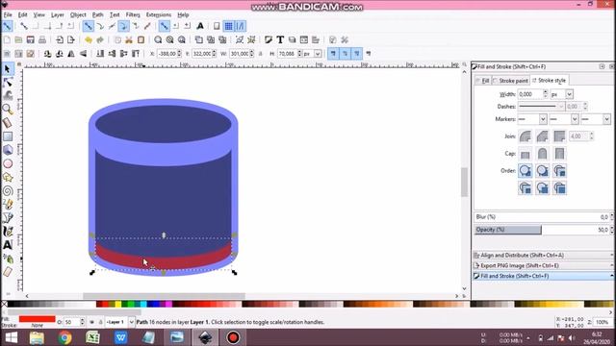The width and height of the screenshot is (616, 346).
Task: Toggle snap to page border
Action: (x=217, y=26)
